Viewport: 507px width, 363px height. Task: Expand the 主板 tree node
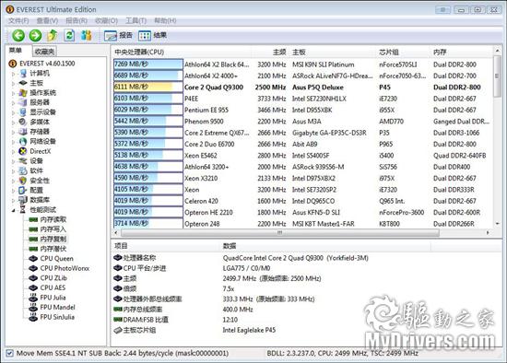[13, 84]
